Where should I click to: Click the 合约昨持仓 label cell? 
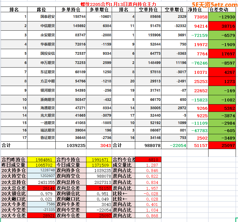click(14, 160)
